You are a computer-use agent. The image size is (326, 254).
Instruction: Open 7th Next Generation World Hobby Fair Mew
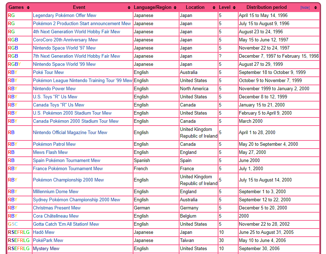pyautogui.click(x=76, y=56)
